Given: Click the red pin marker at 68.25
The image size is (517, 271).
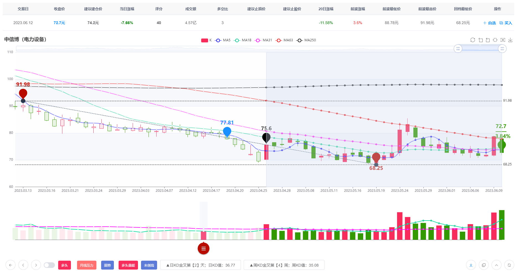Looking at the screenshot, I should point(376,157).
